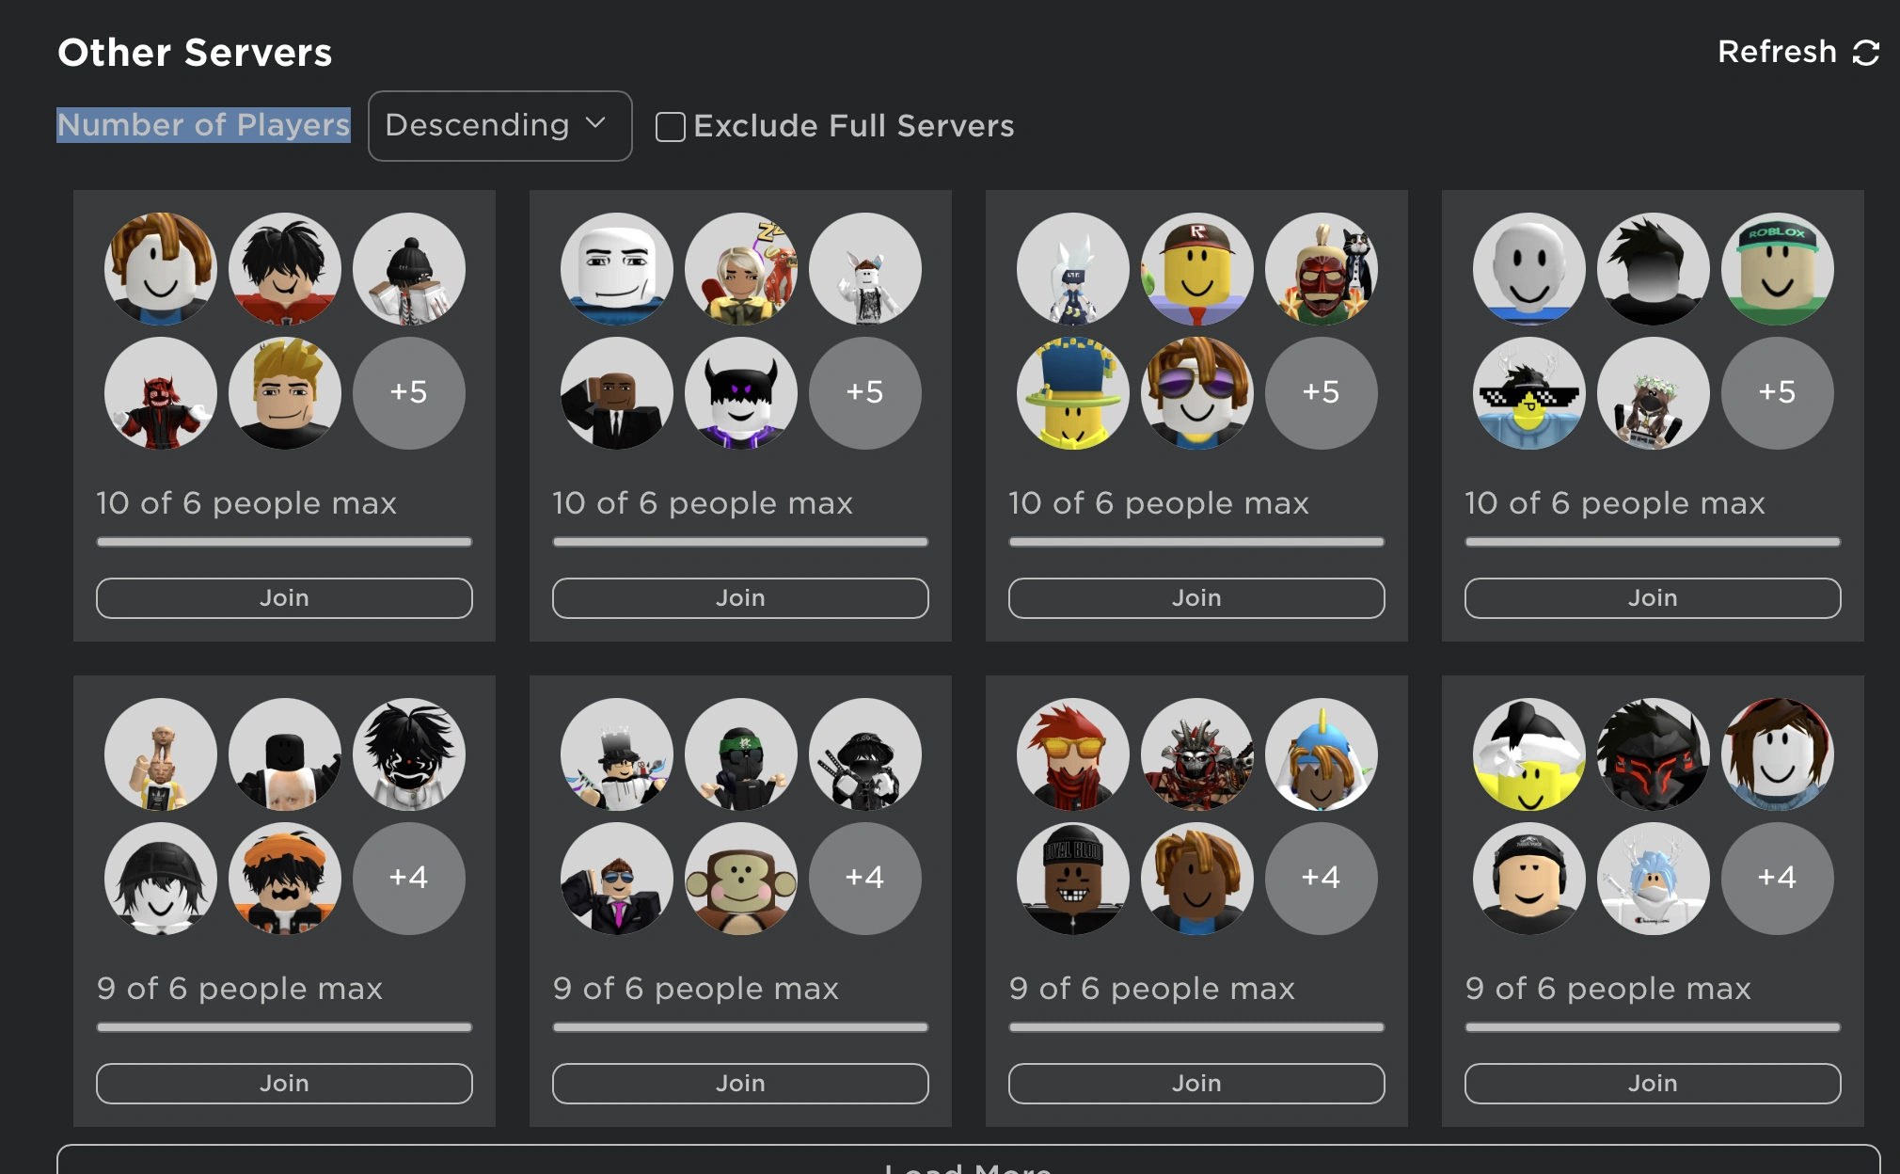Join the bottom-right 9 of 6 server
Image resolution: width=1900 pixels, height=1174 pixels.
point(1652,1083)
